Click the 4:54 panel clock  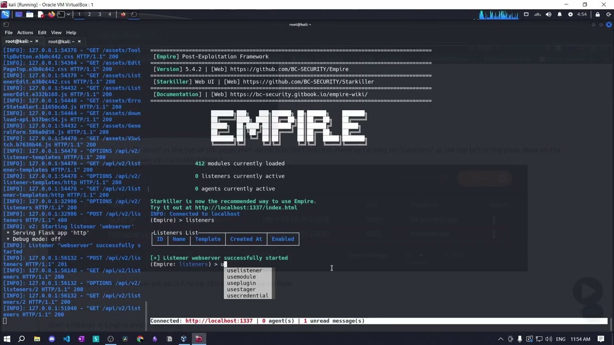582,14
